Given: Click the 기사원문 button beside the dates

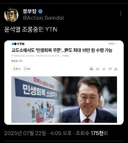Looking at the screenshot, I should (x=65, y=56).
